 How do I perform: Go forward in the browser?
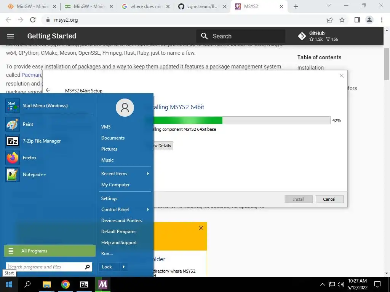coord(21,20)
